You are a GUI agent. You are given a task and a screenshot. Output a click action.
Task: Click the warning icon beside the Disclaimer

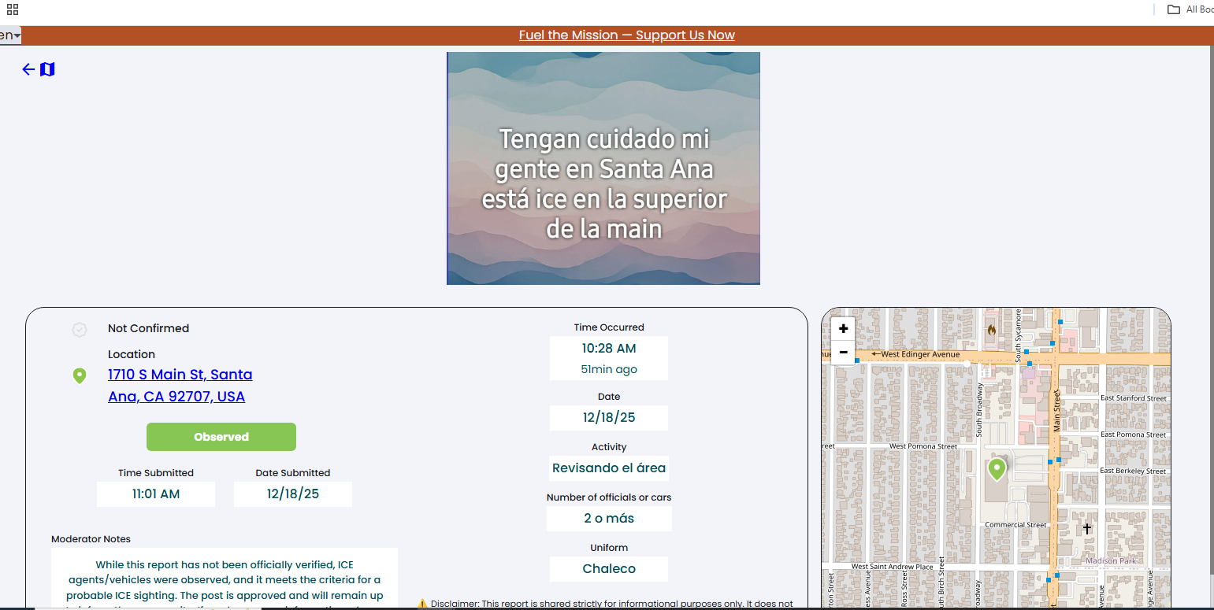[422, 604]
